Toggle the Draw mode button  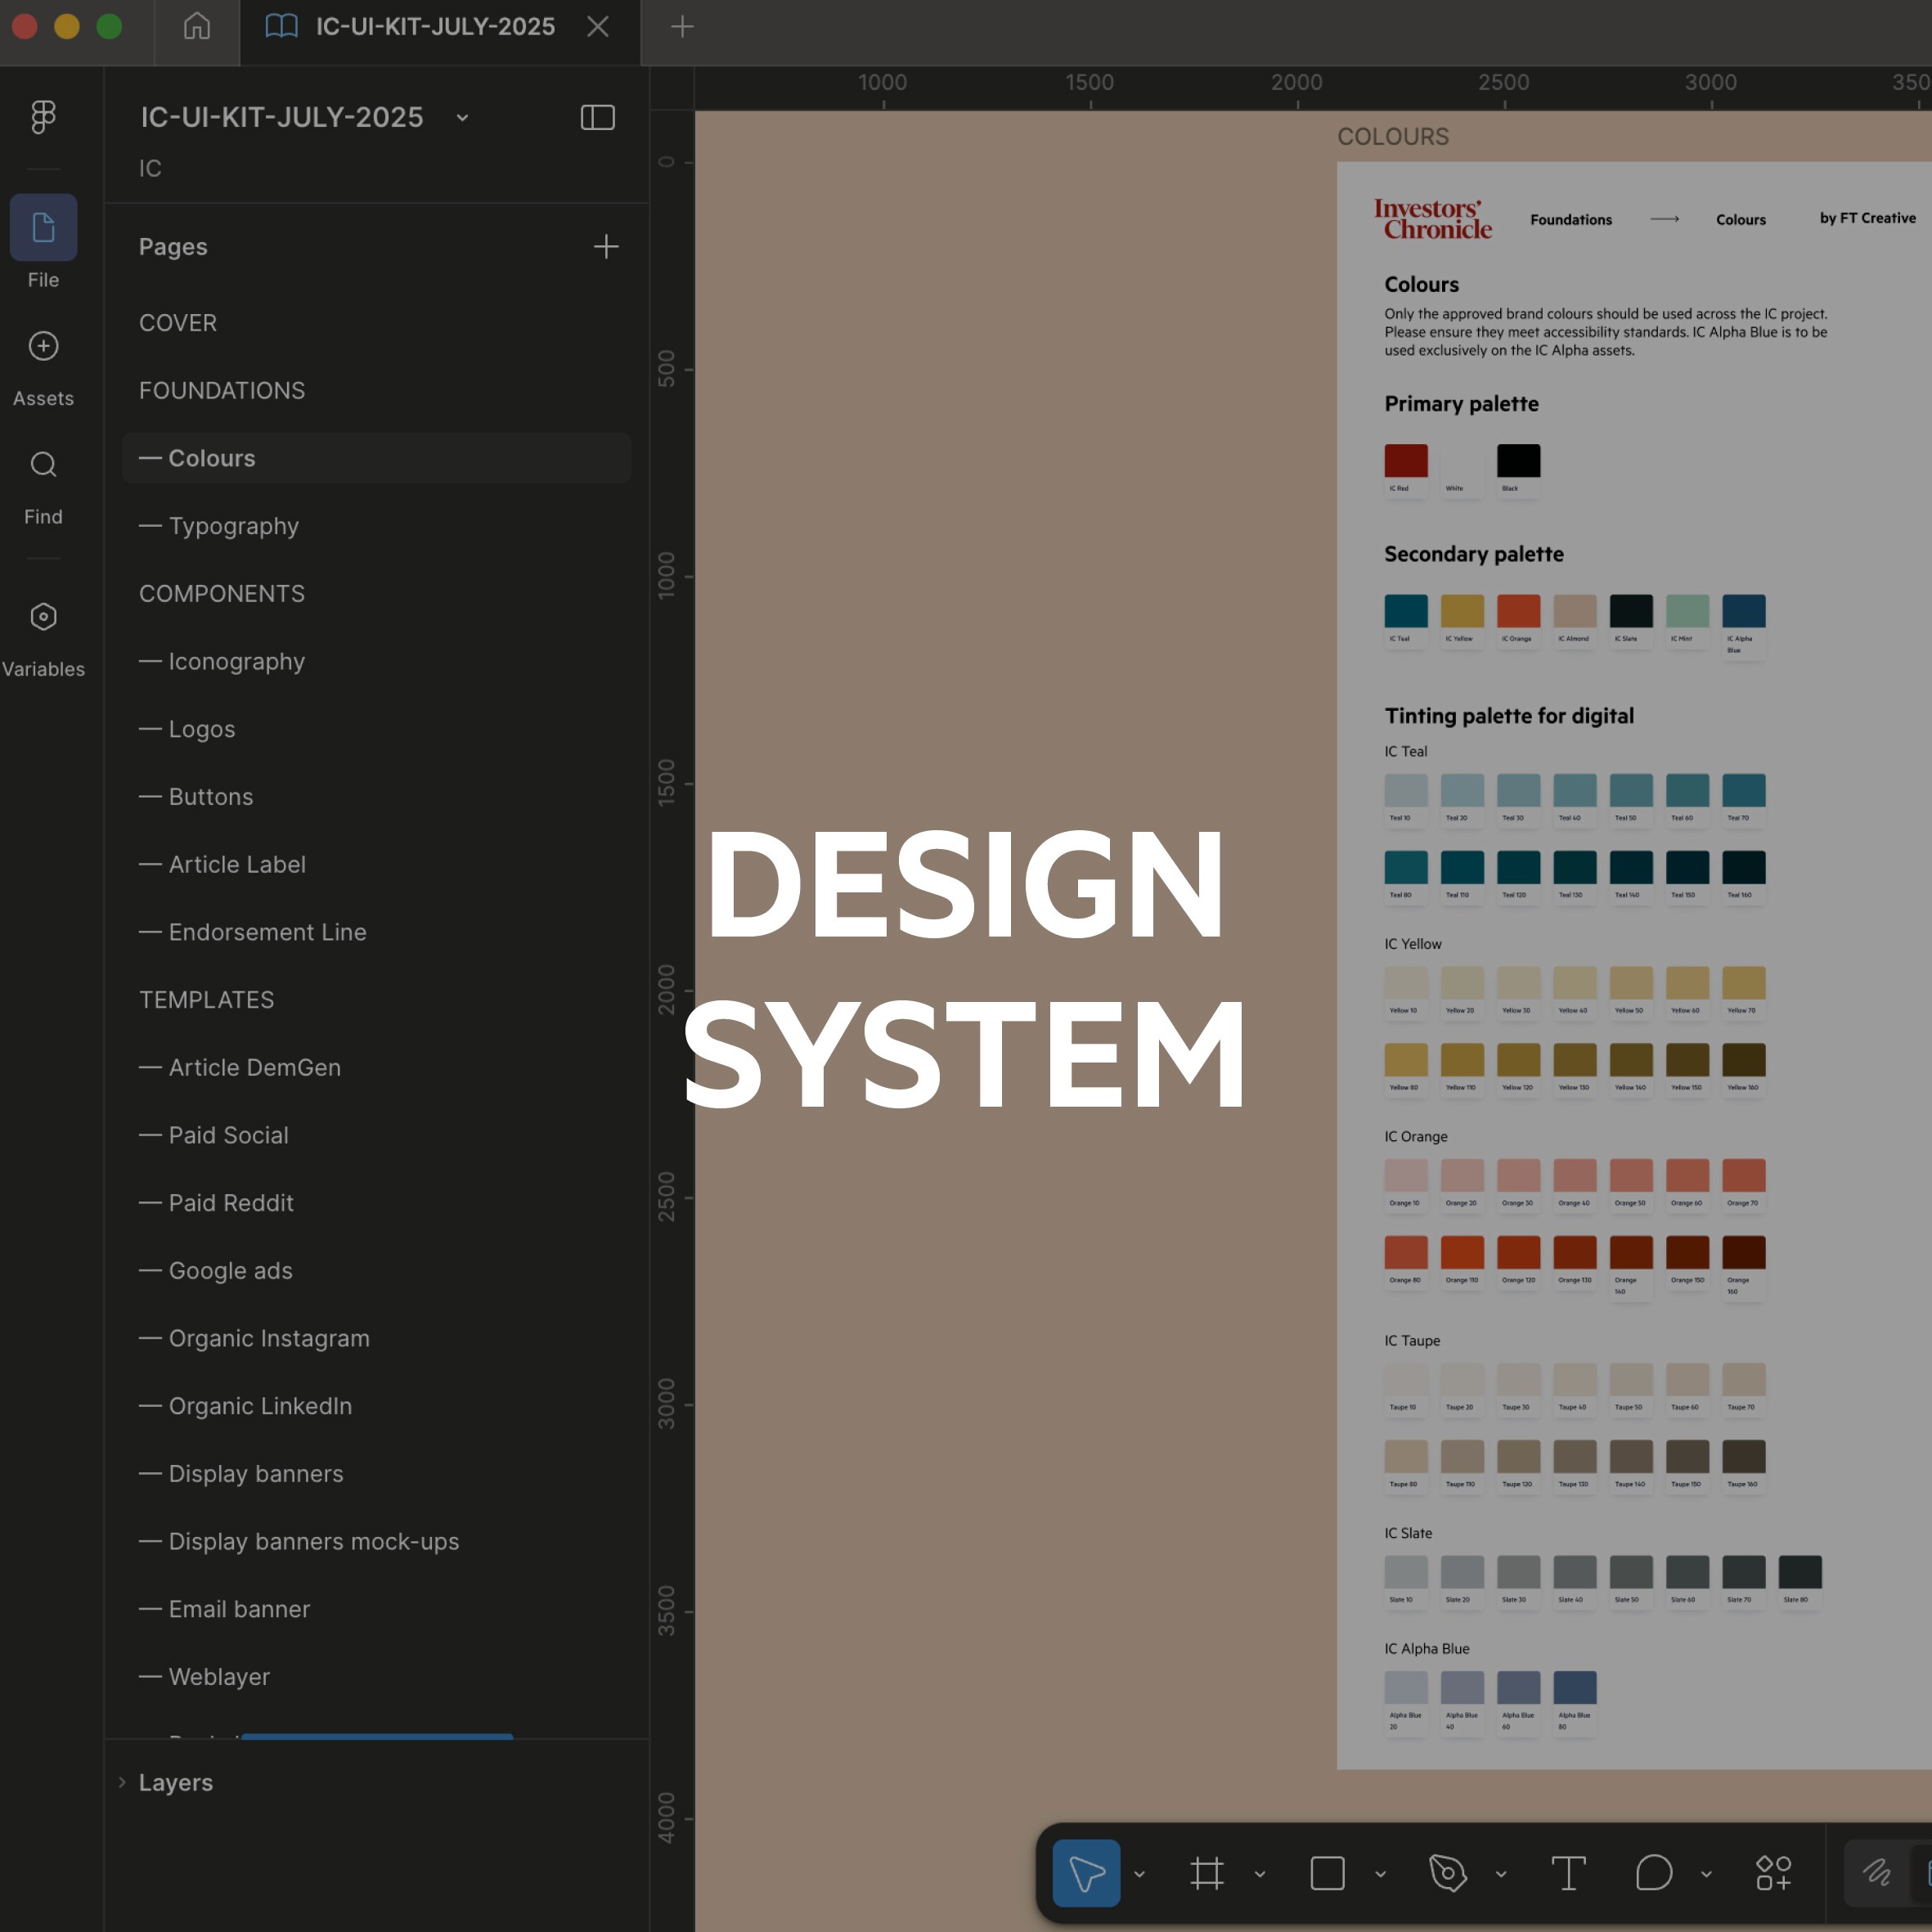click(1876, 1873)
